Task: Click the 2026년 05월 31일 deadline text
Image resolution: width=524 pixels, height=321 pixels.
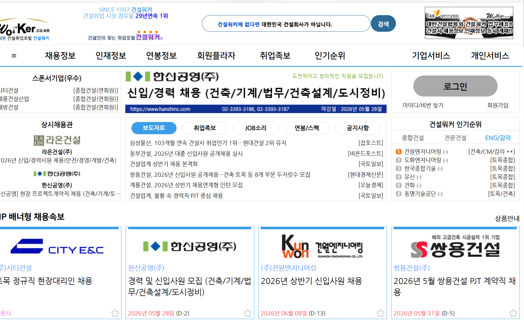Action: 416,313
